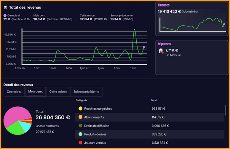Click the mint Produits dérivés swatch
Screen dimensions: 230x149
(x=80, y=134)
